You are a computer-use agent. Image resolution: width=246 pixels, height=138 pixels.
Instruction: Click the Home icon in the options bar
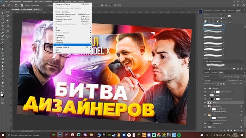pos(3,5)
